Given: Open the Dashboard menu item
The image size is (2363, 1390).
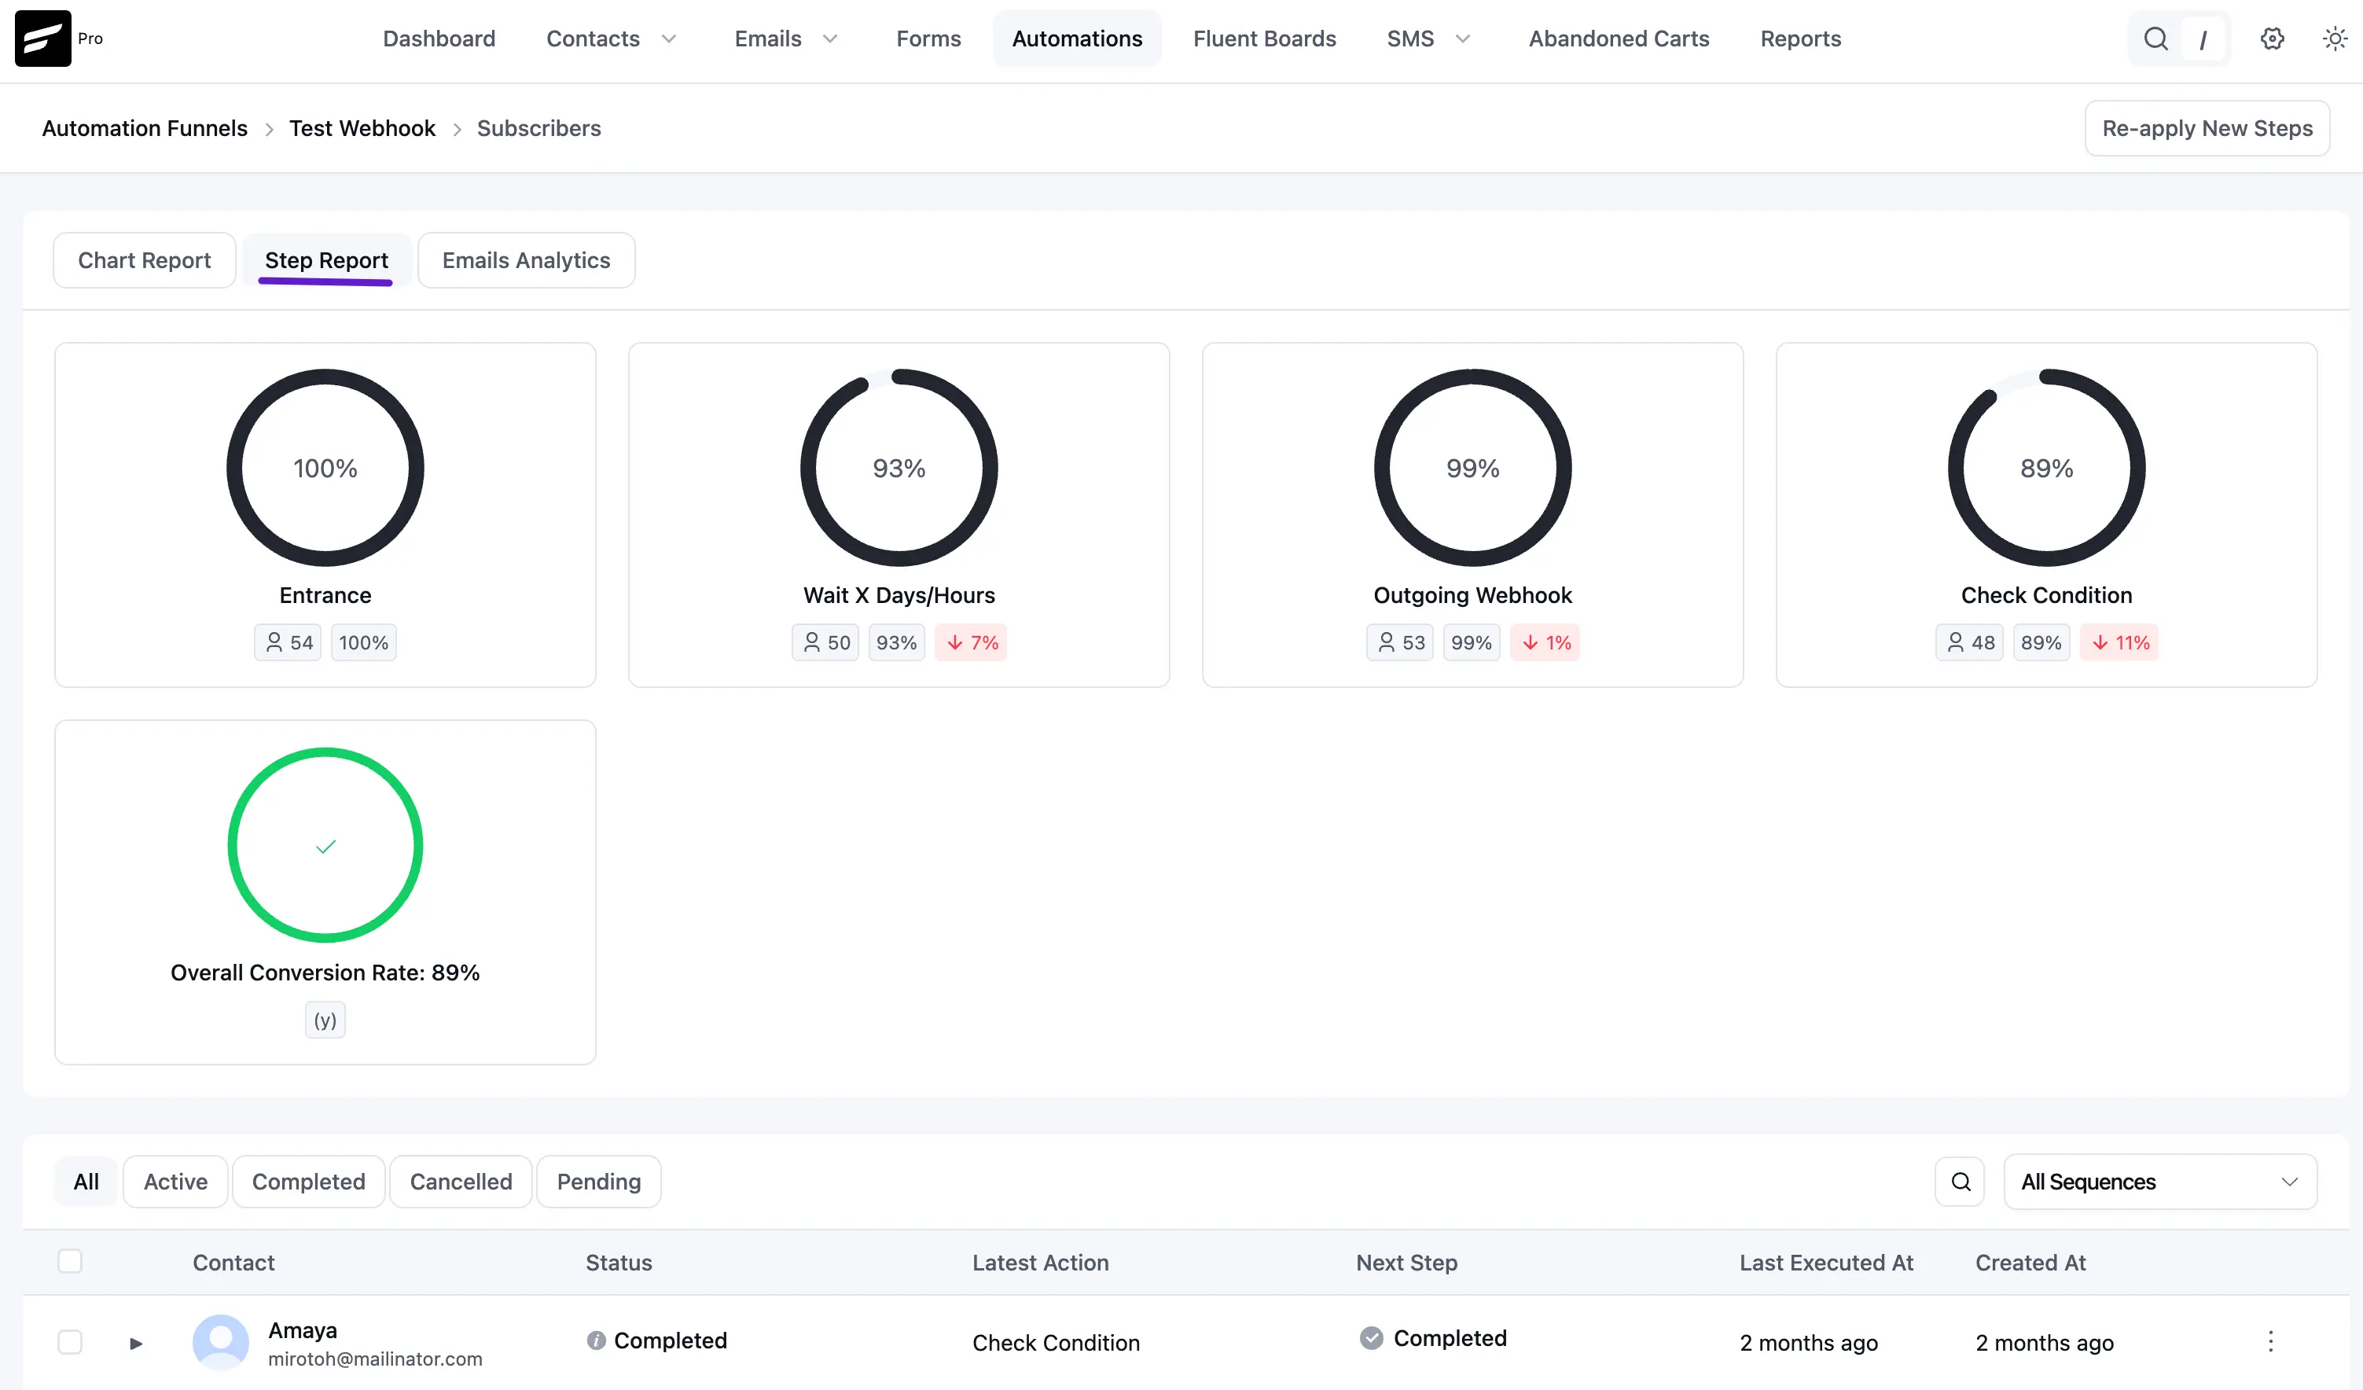Looking at the screenshot, I should 439,39.
